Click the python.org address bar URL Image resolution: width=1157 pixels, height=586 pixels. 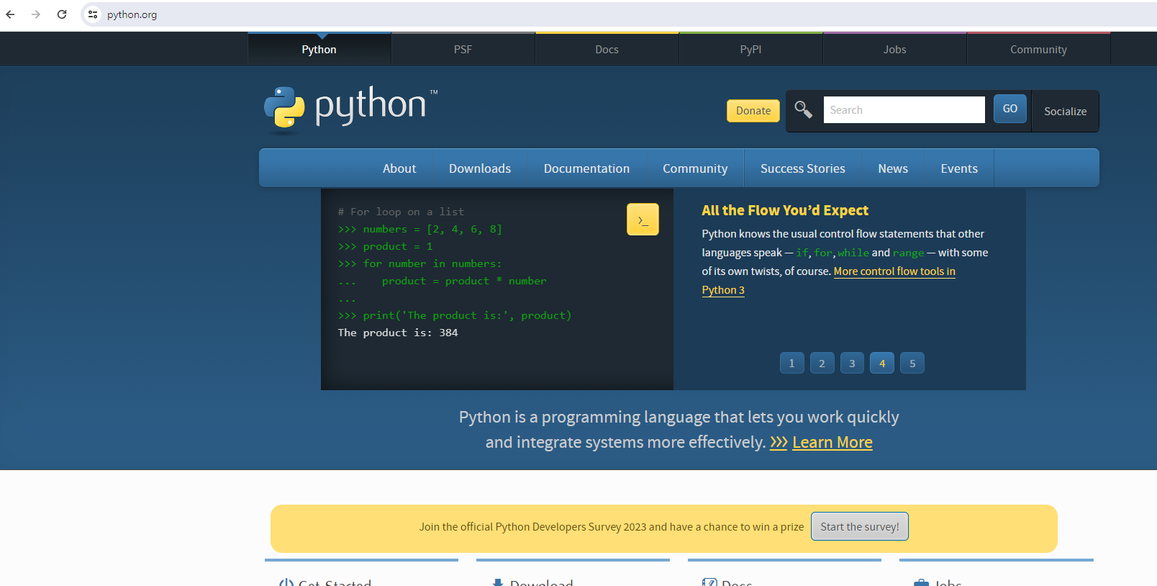132,14
